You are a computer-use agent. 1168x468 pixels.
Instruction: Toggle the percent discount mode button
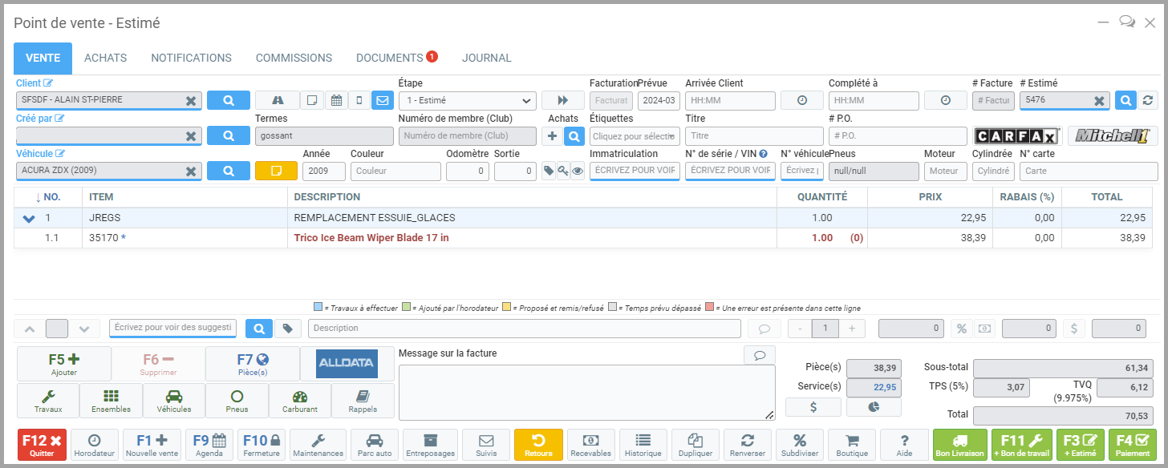(x=959, y=329)
